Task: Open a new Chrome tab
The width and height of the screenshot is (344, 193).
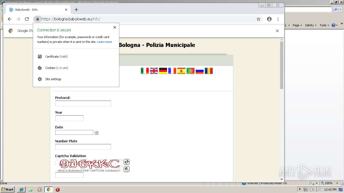Action: [x=76, y=10]
